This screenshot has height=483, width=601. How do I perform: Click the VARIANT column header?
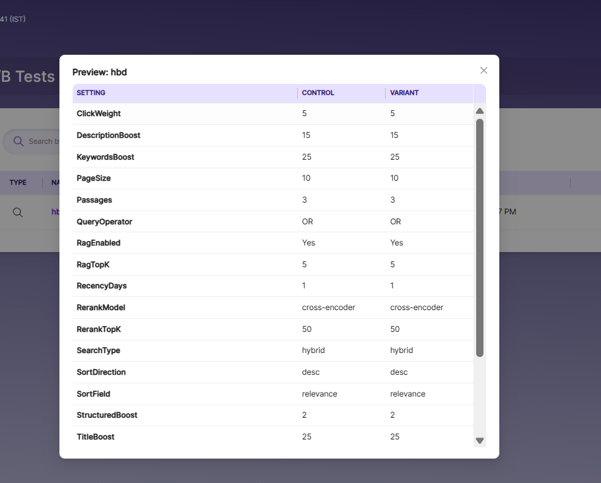click(x=404, y=92)
